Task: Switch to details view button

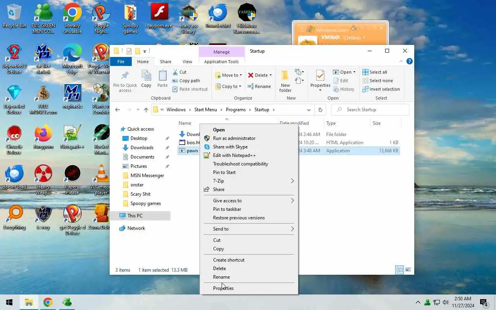Action: (x=400, y=270)
